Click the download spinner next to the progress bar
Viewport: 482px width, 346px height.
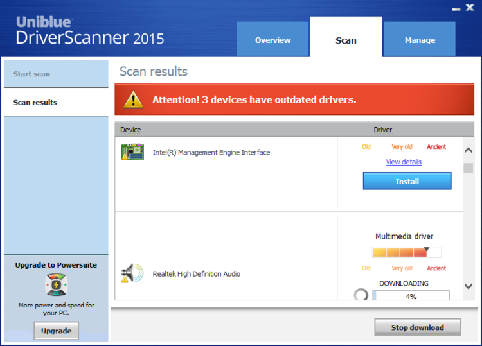361,295
